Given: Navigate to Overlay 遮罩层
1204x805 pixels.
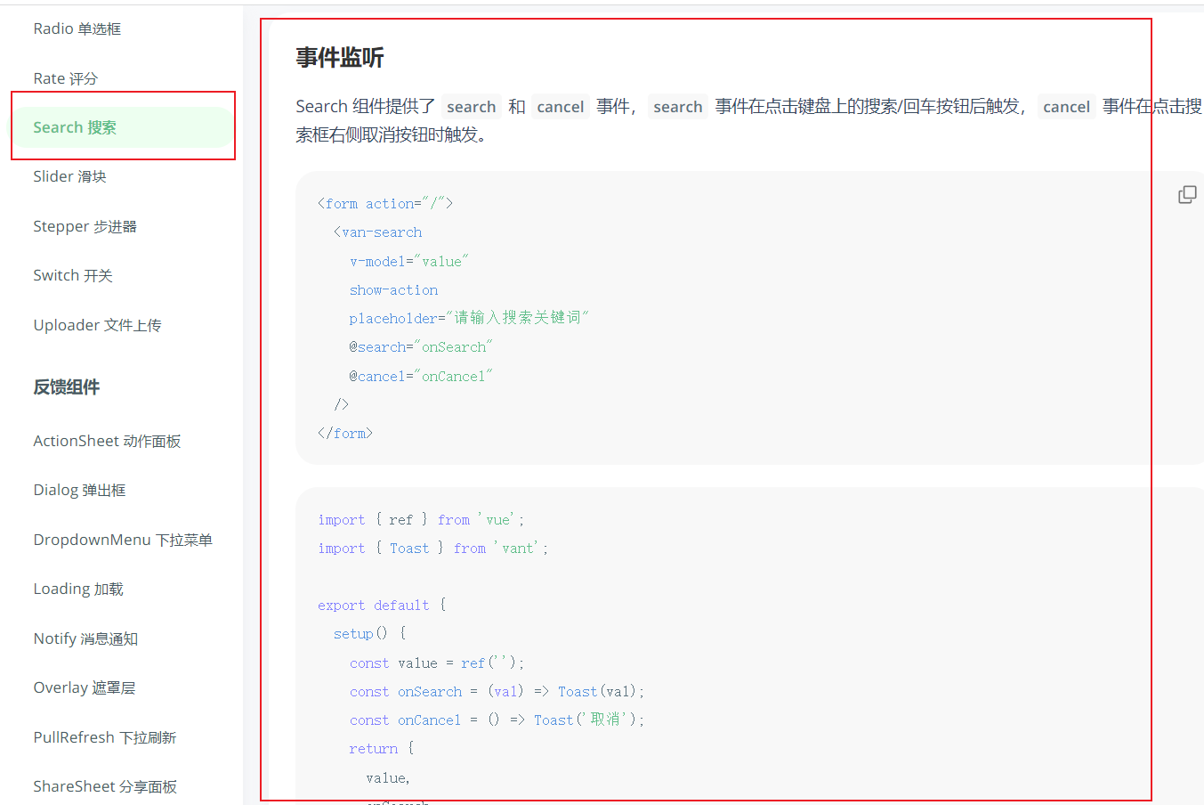Looking at the screenshot, I should point(85,687).
